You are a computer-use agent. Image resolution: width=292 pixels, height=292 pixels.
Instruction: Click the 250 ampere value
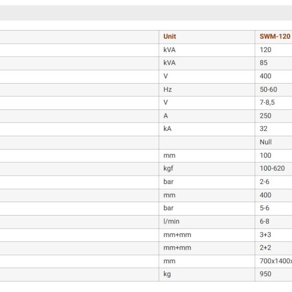265,116
